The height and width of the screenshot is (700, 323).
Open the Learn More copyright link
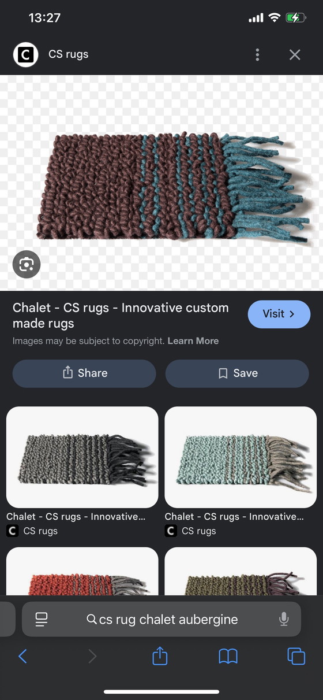193,341
